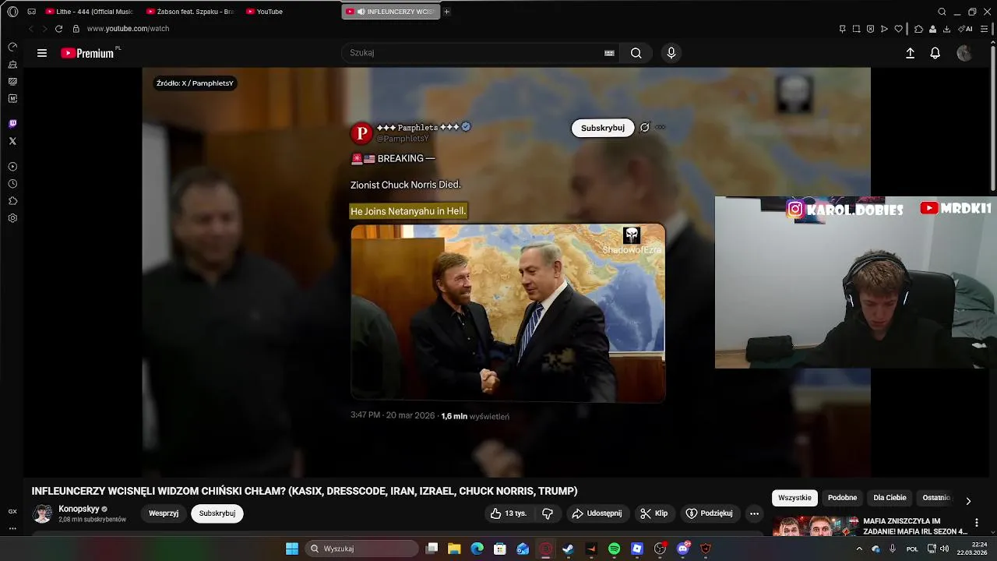Open sidebar Settings gear

point(12,218)
